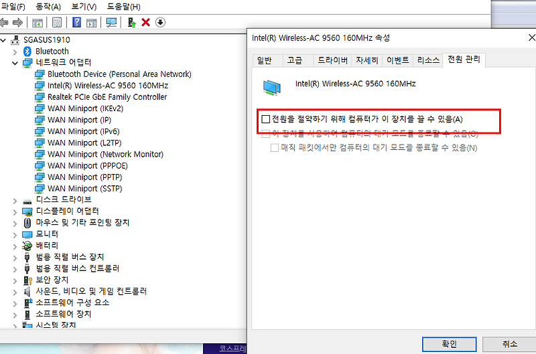Image resolution: width=536 pixels, height=354 pixels.
Task: Select the 전원 관리 tab
Action: click(464, 60)
